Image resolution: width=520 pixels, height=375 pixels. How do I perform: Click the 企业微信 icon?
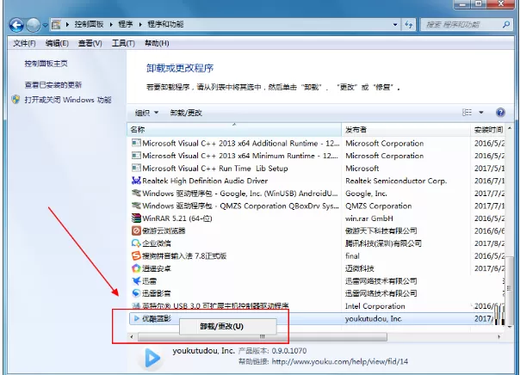point(136,243)
